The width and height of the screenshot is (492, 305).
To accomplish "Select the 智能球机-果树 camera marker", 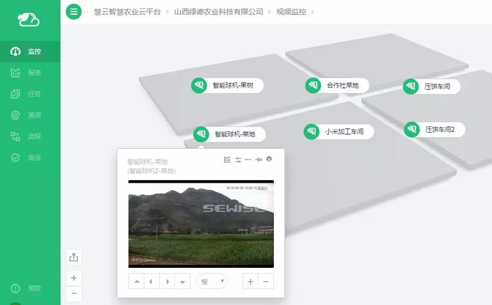I will point(200,85).
